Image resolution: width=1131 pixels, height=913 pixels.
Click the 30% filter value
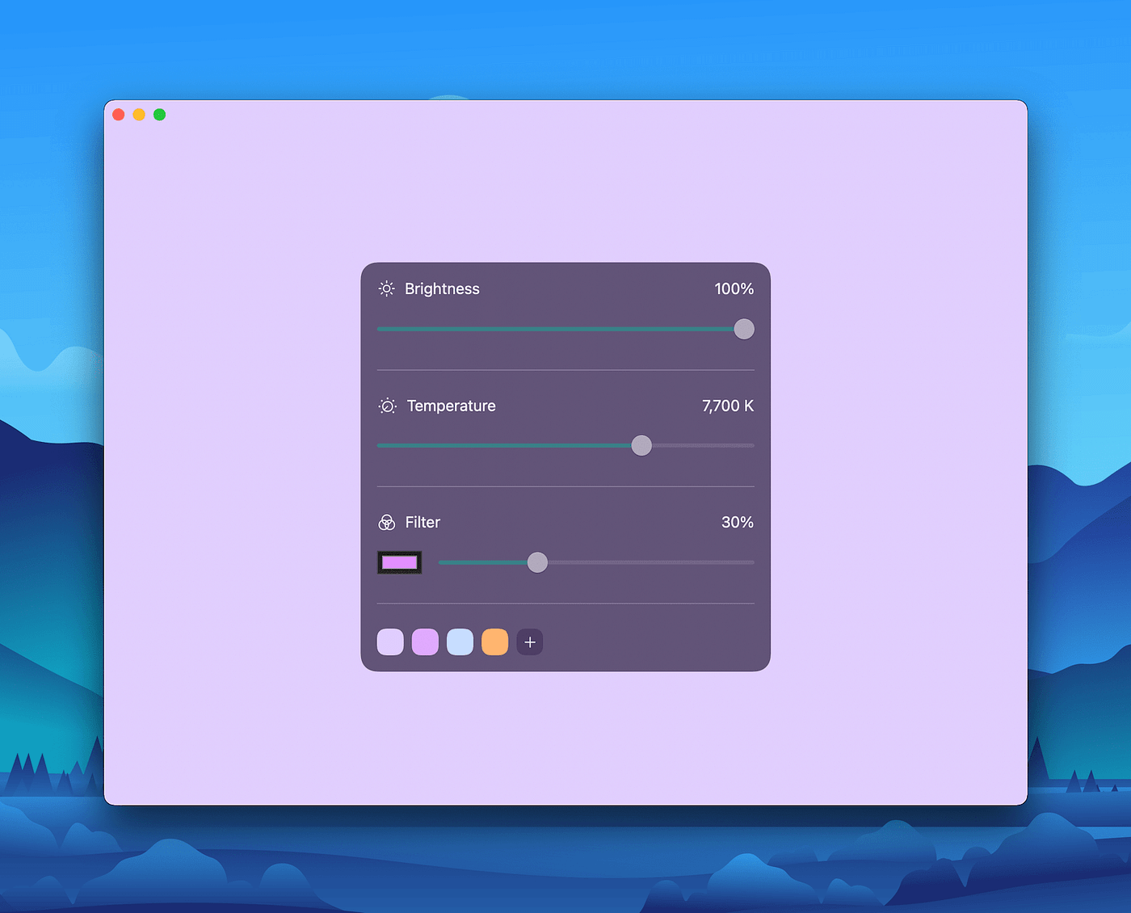pyautogui.click(x=737, y=522)
